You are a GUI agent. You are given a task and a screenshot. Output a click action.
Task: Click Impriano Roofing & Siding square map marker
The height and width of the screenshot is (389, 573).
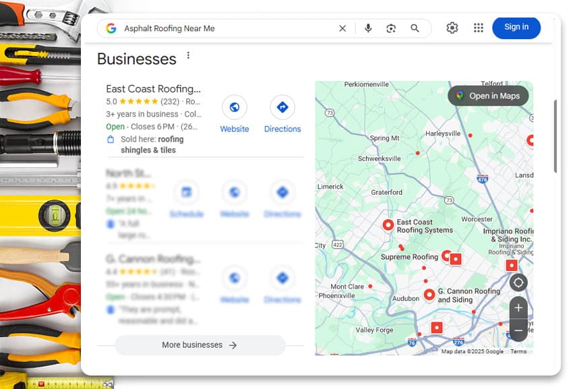pos(512,266)
